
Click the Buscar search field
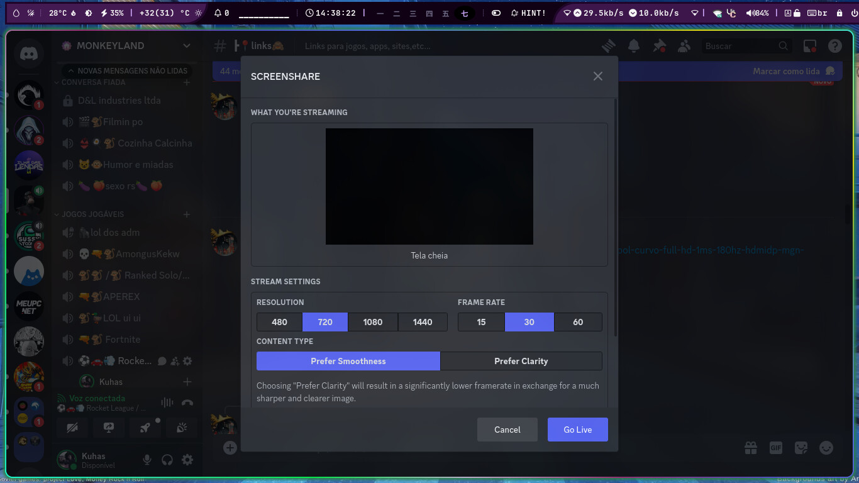click(746, 46)
